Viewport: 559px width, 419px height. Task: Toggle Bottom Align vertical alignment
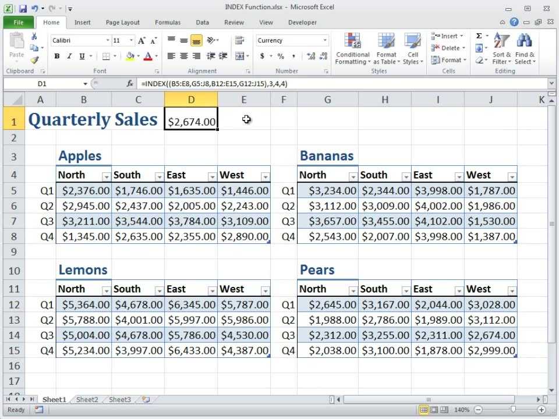tap(196, 40)
